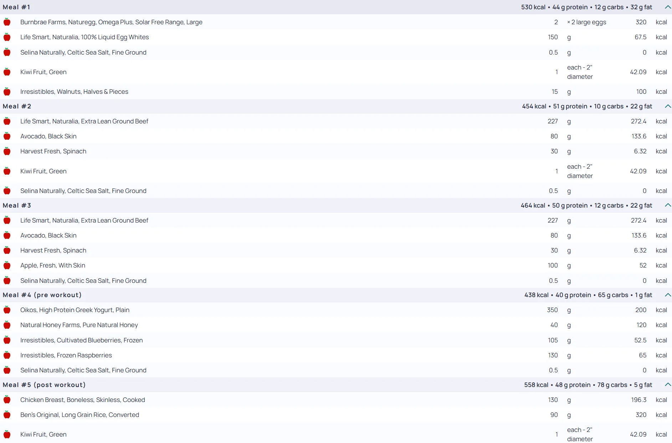Click the apple icon beside Burnbrae Farms eggs
The width and height of the screenshot is (672, 443).
tap(7, 22)
